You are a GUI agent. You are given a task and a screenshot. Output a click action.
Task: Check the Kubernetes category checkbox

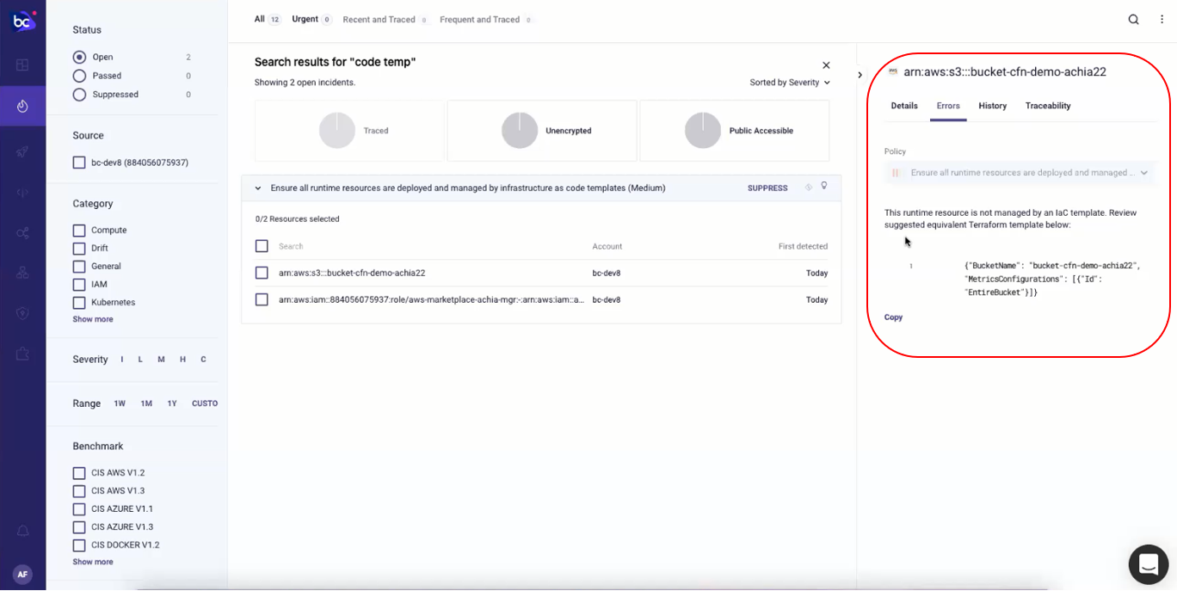tap(79, 303)
